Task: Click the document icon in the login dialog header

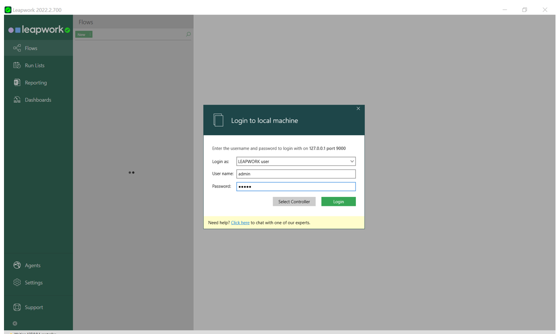Action: point(218,120)
